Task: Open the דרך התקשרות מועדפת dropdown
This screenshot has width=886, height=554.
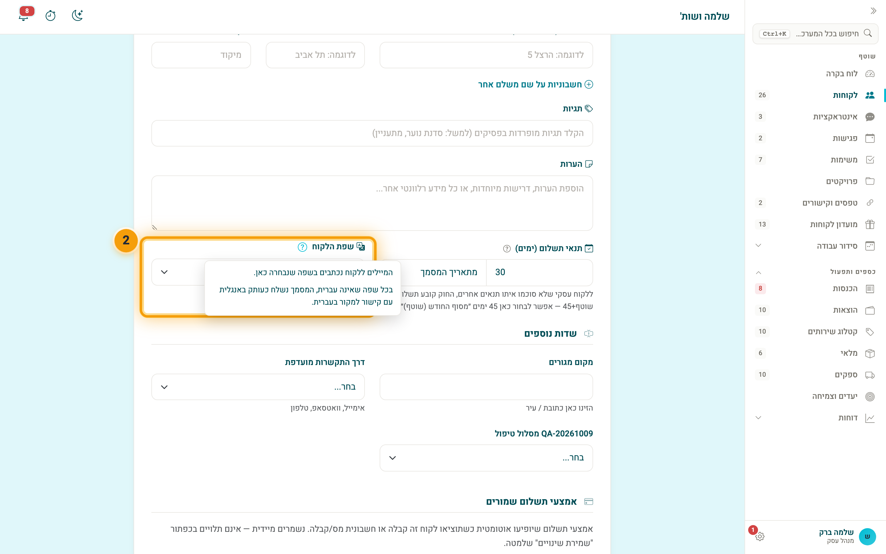Action: pos(258,387)
